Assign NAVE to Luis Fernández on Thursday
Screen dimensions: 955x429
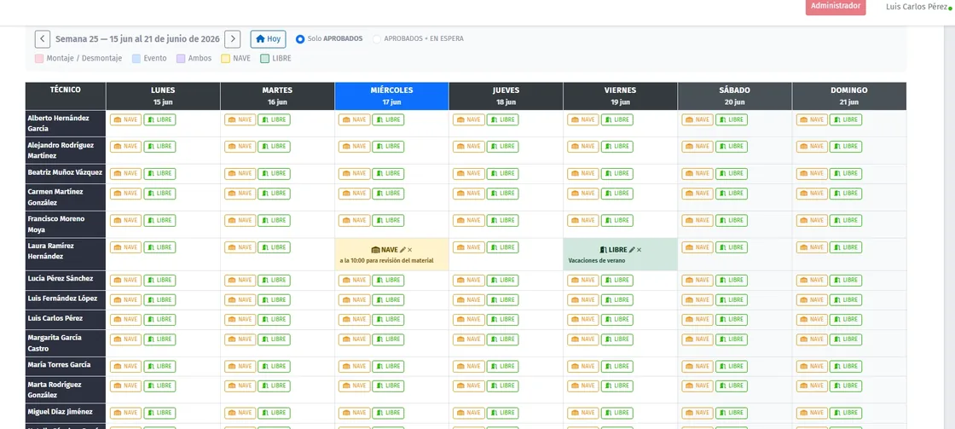coord(469,300)
